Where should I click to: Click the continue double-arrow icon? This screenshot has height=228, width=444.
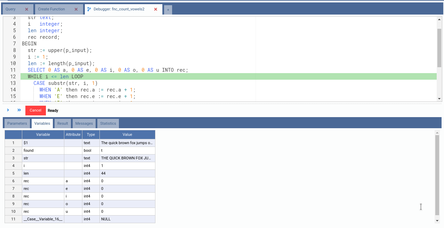click(x=19, y=110)
